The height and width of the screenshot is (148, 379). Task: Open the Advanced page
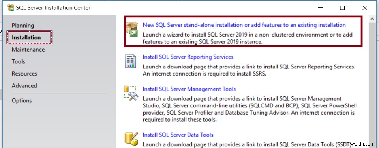tap(24, 85)
